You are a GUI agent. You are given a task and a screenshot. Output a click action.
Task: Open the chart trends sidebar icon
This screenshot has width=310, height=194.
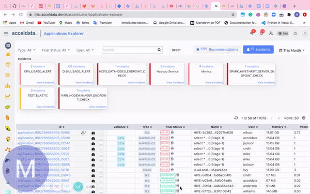click(x=8, y=96)
